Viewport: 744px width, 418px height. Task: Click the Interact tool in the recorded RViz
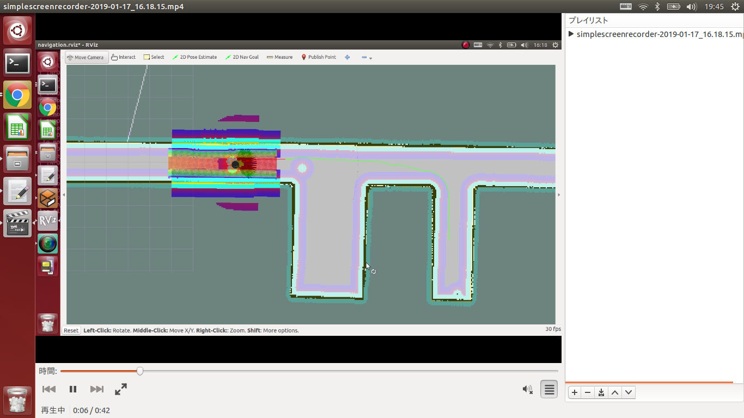click(123, 57)
